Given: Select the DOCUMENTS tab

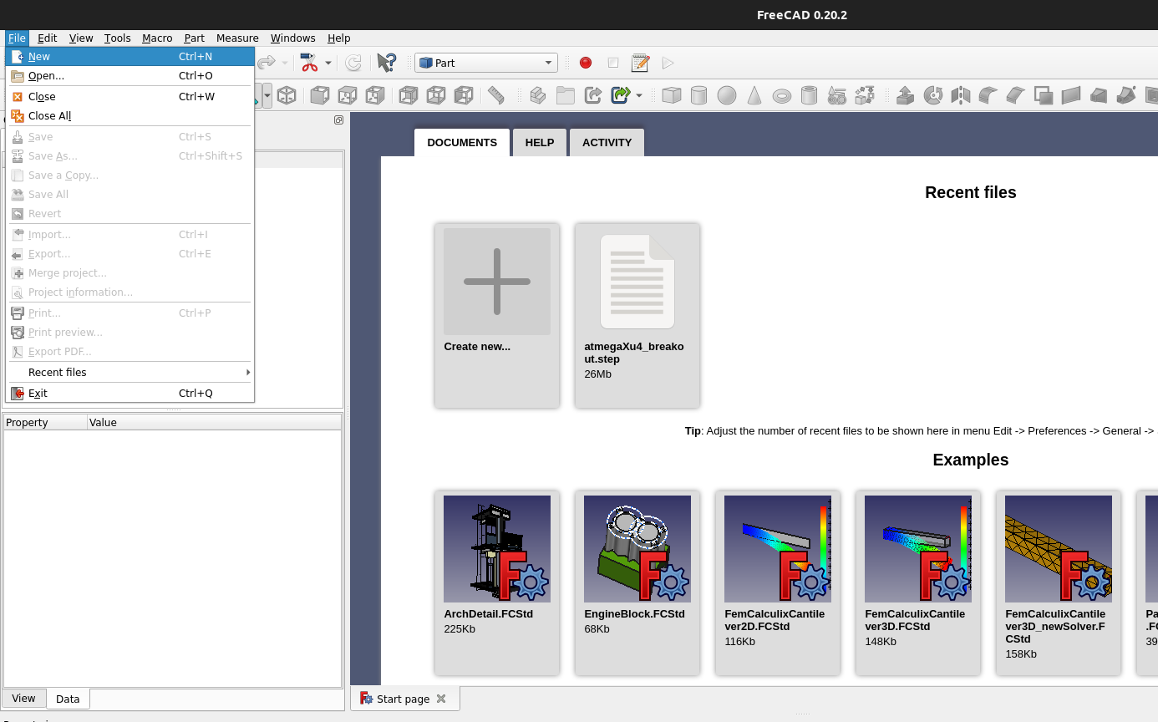Looking at the screenshot, I should point(462,142).
